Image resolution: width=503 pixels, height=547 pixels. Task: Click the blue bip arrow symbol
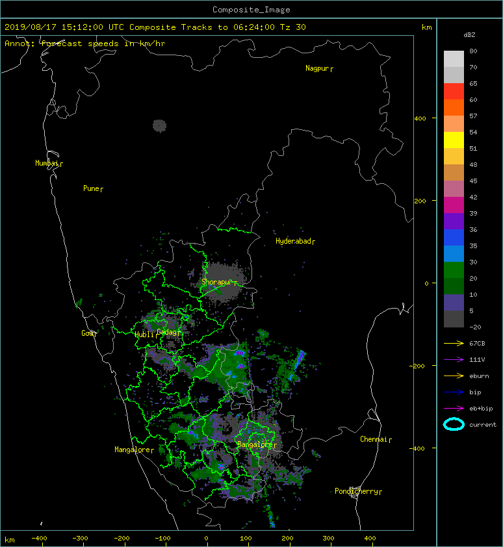(454, 392)
